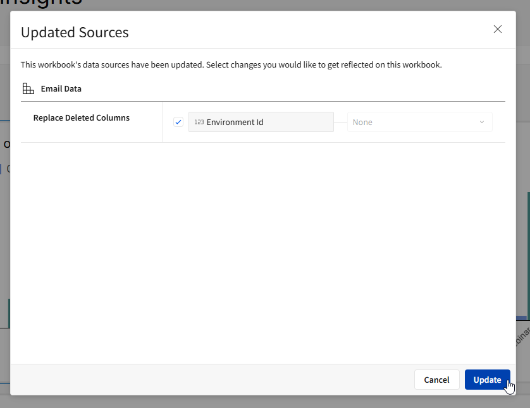Viewport: 530px width, 408px height.
Task: Uncheck the Environment Id checkbox
Action: 178,122
